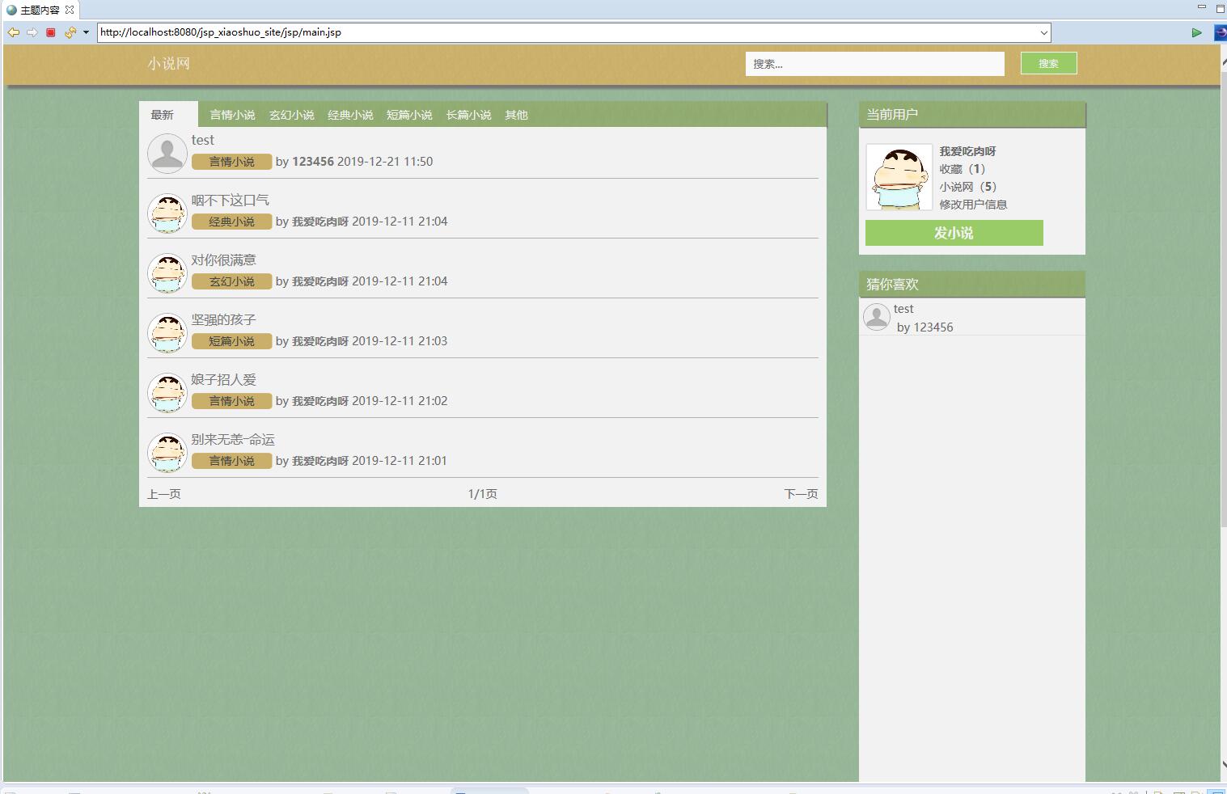Open the small dropdown arrow beside refresh
The image size is (1227, 794).
tap(86, 32)
